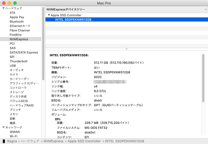Select ストレージ in the sidebar
The height and width of the screenshot is (144, 208).
tap(17, 92)
